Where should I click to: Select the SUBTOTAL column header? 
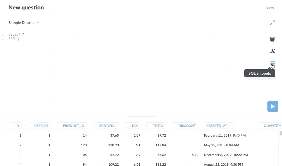pos(108,126)
